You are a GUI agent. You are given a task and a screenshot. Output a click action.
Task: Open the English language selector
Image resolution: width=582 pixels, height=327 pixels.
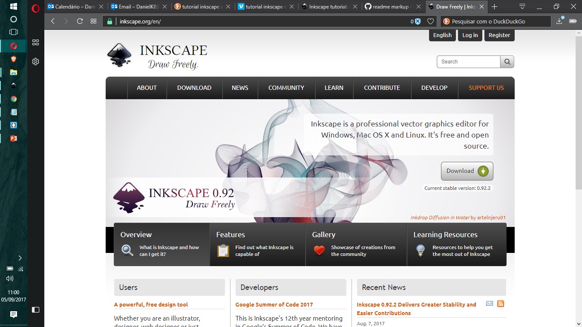point(442,35)
